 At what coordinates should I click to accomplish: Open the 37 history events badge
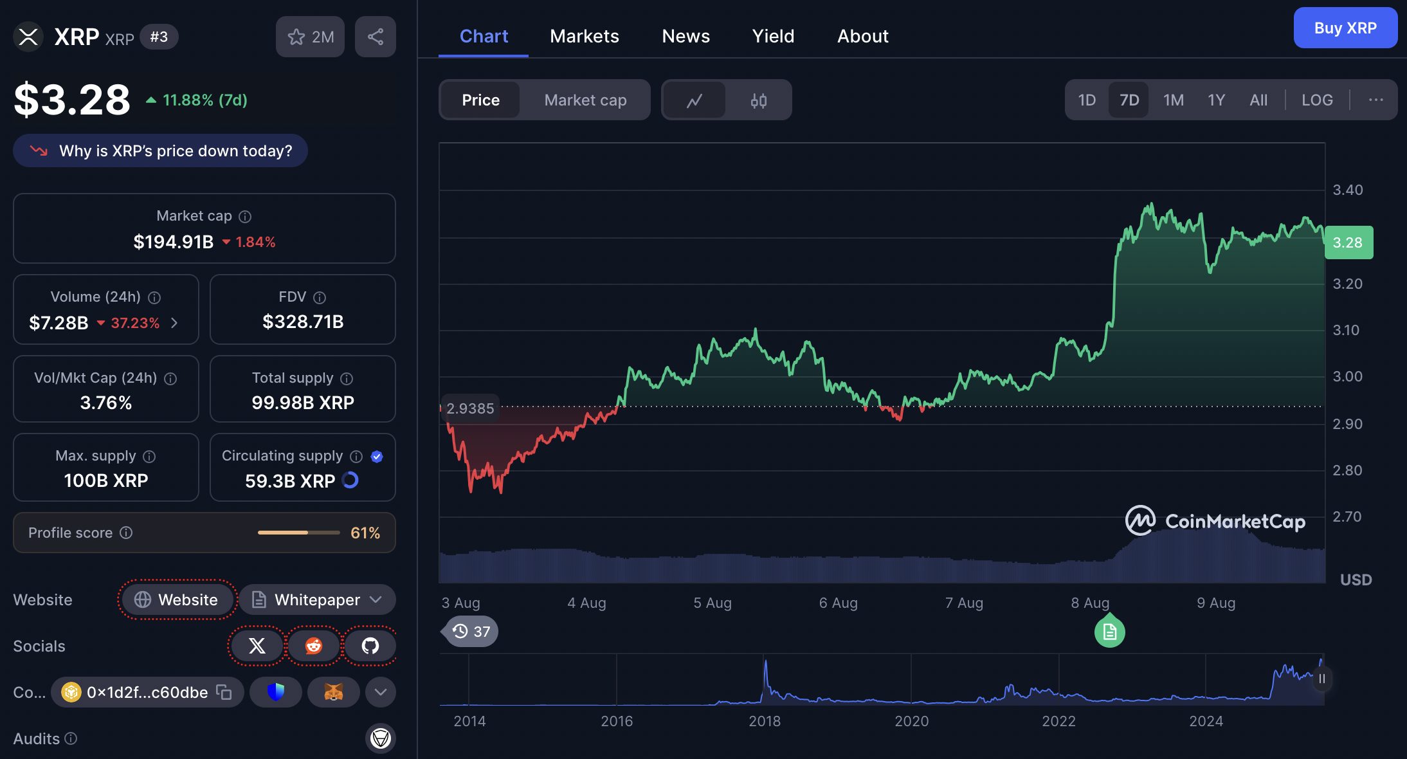click(x=471, y=632)
